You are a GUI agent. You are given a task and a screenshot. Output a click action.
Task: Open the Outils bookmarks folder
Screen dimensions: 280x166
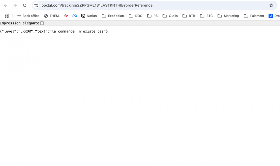[x=170, y=16]
